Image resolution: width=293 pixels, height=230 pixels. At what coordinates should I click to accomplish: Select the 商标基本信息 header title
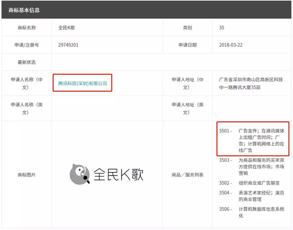pyautogui.click(x=24, y=10)
